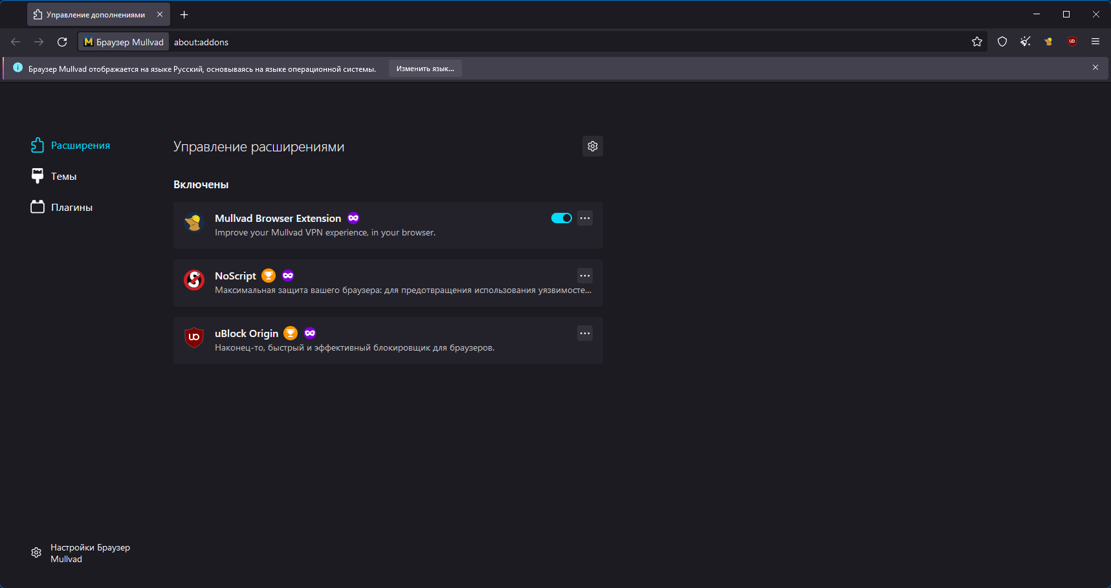Dismiss the language notification bar
Viewport: 1111px width, 588px height.
click(1095, 67)
